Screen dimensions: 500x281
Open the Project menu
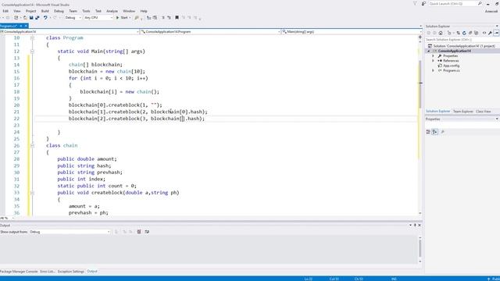(x=31, y=11)
